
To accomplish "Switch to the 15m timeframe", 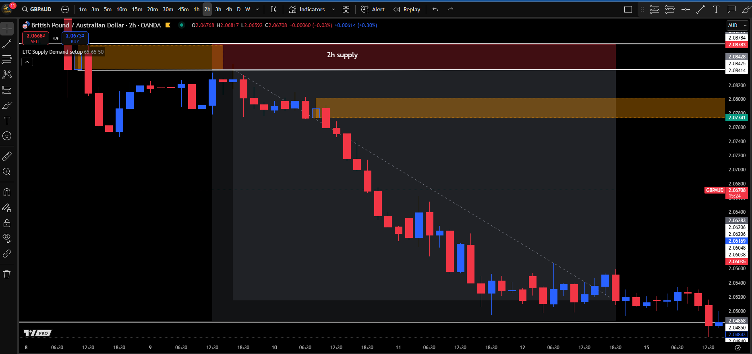I will (137, 9).
